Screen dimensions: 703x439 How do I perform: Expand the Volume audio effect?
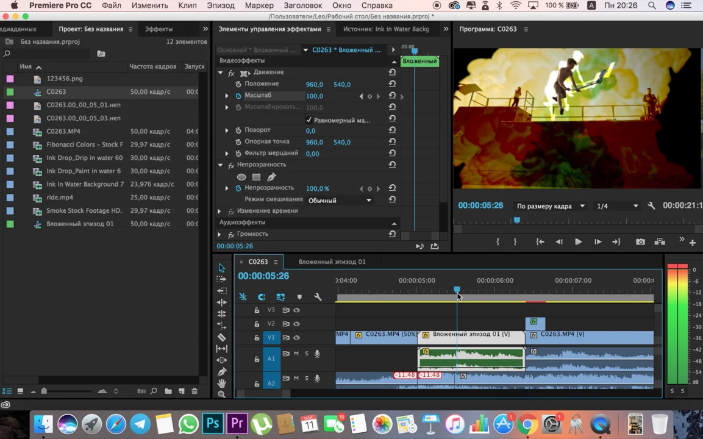tap(219, 234)
